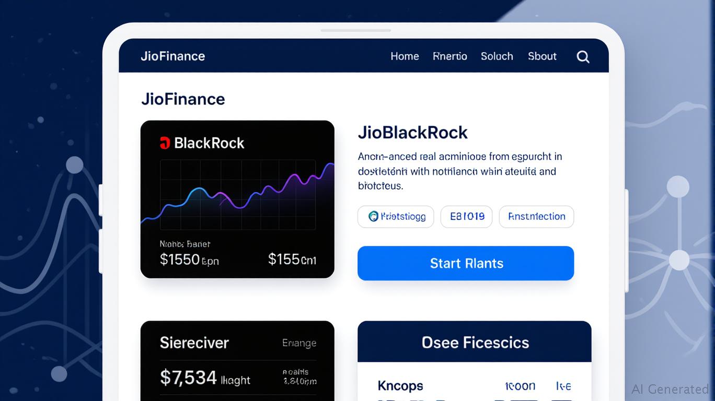Click the JioBlackRock heading
This screenshot has height=401, width=715.
click(412, 133)
